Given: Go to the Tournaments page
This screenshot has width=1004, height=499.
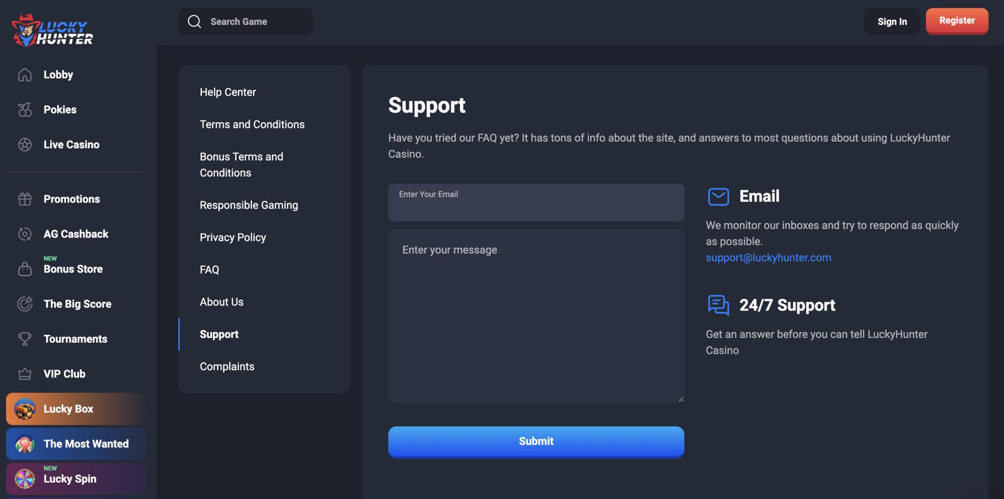Looking at the screenshot, I should click(x=76, y=339).
